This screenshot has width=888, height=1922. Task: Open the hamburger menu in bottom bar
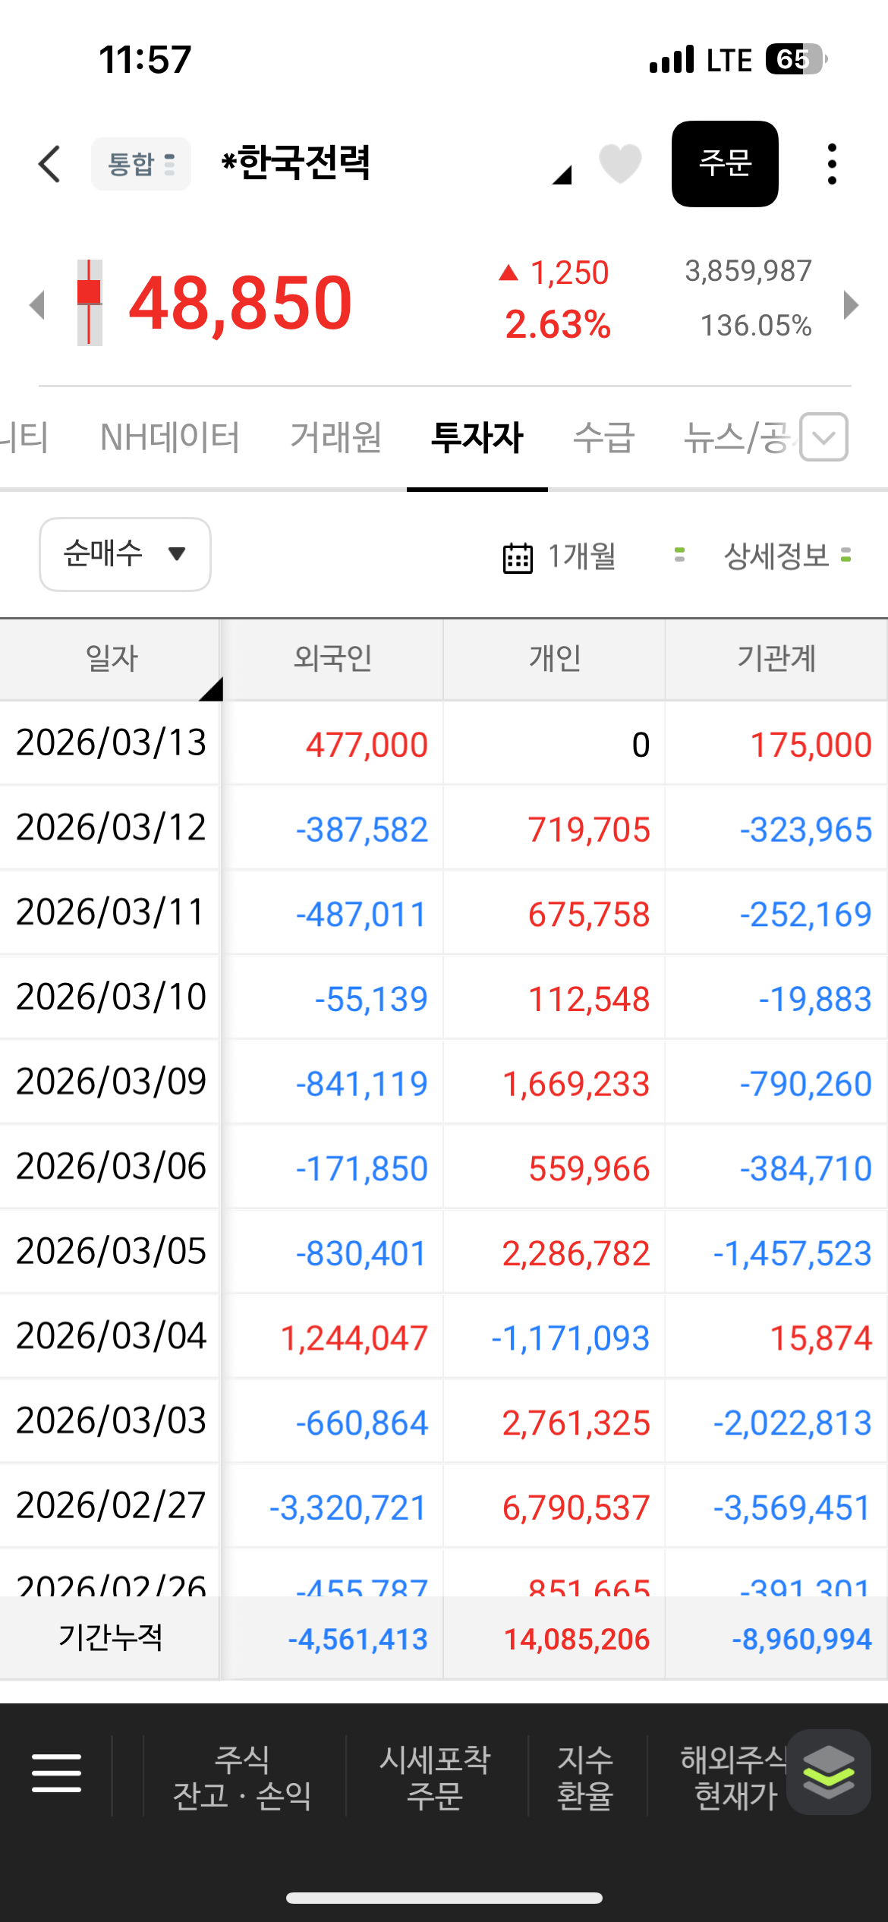pos(56,1773)
